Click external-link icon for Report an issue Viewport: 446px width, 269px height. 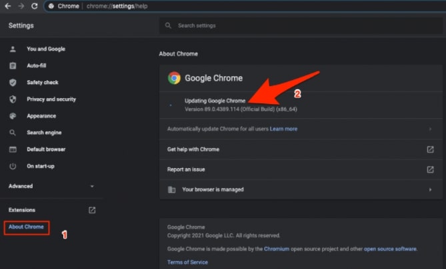coord(430,170)
